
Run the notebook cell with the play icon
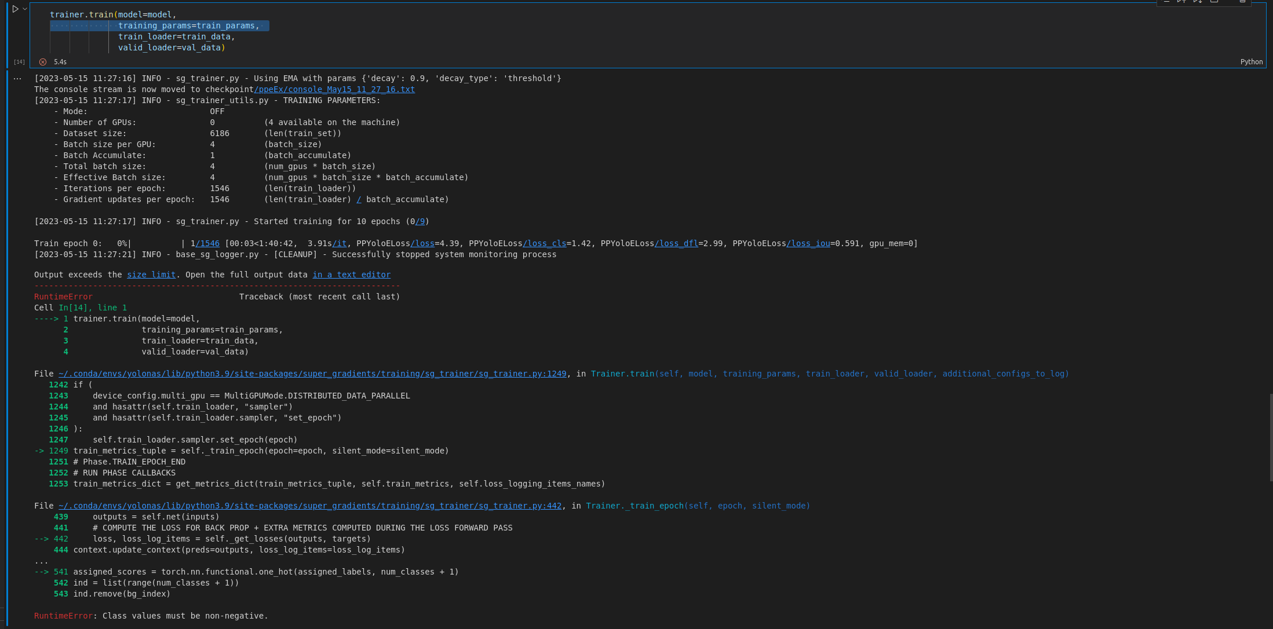[16, 9]
